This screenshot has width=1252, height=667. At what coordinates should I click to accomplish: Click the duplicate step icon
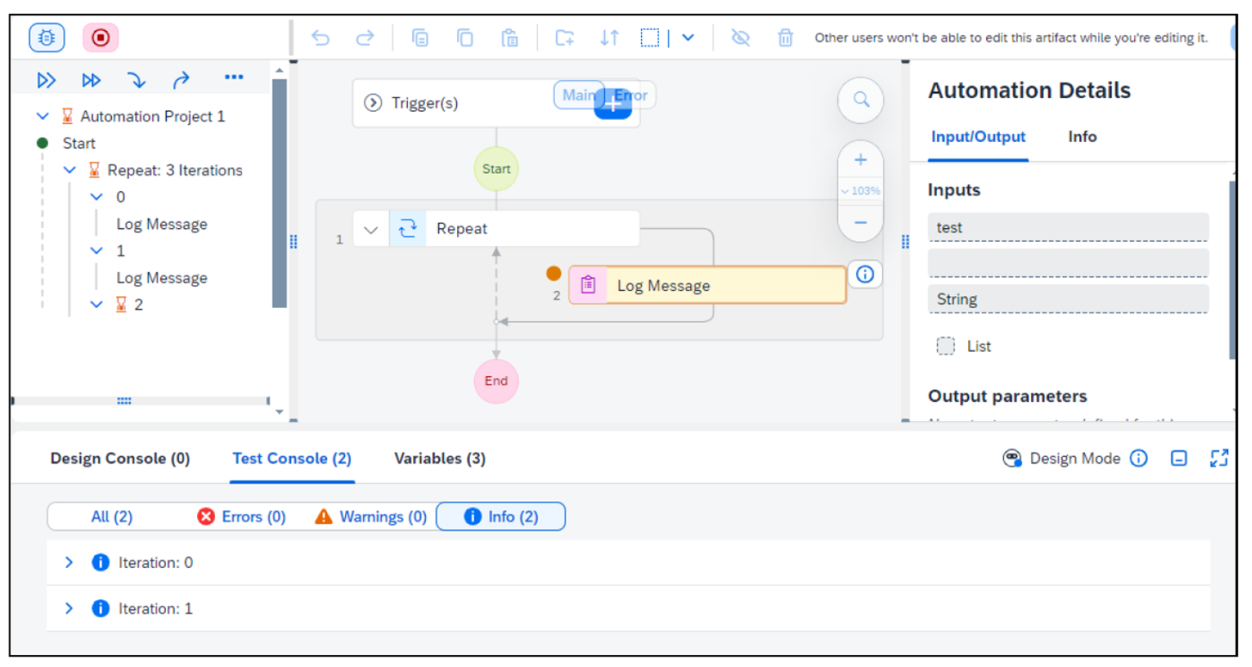click(420, 38)
